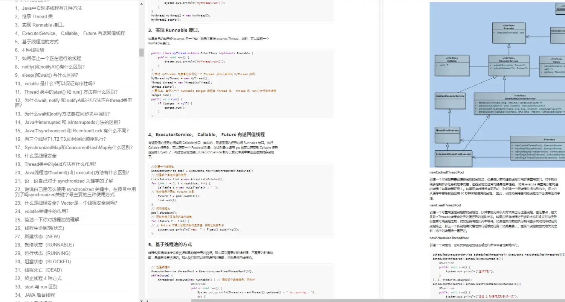Select outline entry '27、新建状态(NEW)'
The image size is (565, 302).
pyautogui.click(x=38, y=236)
